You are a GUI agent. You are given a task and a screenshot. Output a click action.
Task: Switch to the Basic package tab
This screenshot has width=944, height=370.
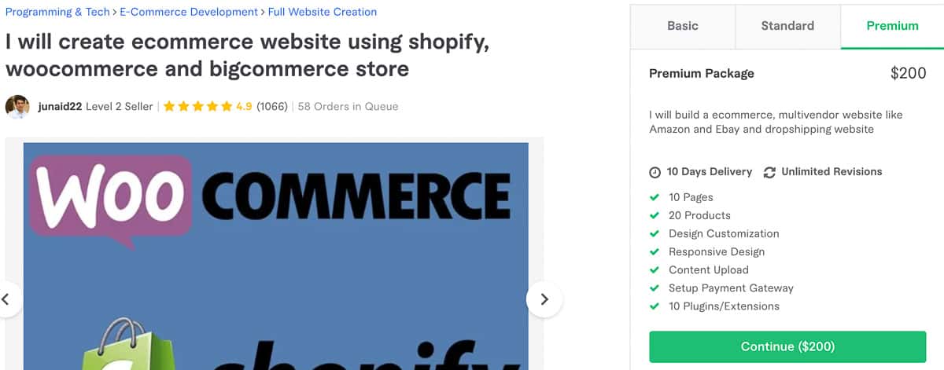682,26
